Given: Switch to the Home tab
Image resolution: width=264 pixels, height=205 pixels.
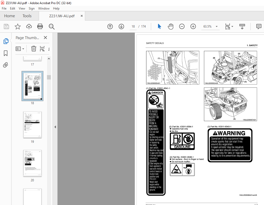Looking at the screenshot, I should pyautogui.click(x=9, y=16).
